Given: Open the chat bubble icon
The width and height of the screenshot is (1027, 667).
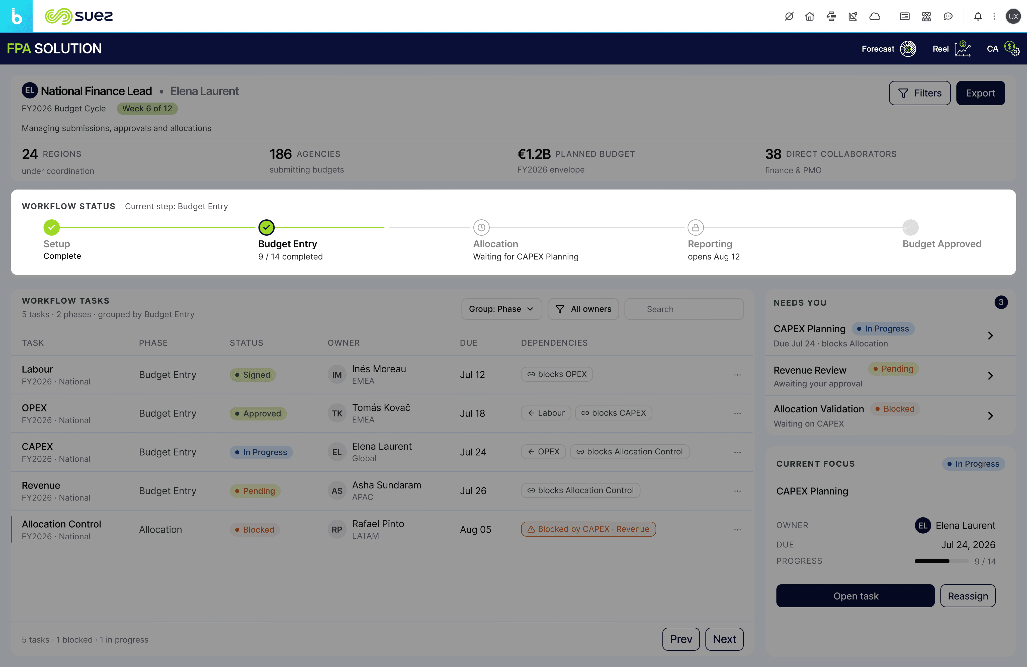Looking at the screenshot, I should click(948, 16).
